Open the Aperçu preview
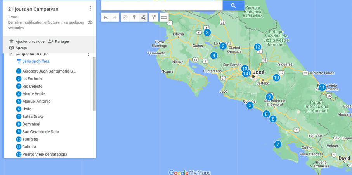 click(18, 48)
